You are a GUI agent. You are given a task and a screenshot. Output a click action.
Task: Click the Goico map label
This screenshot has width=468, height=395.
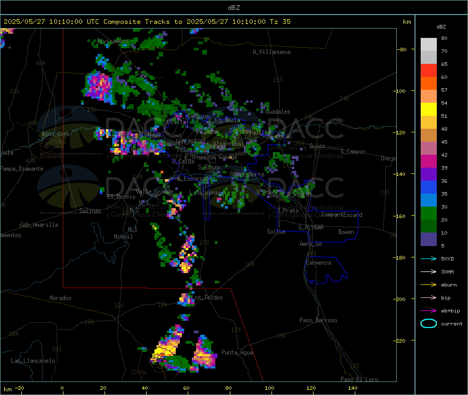click(317, 146)
